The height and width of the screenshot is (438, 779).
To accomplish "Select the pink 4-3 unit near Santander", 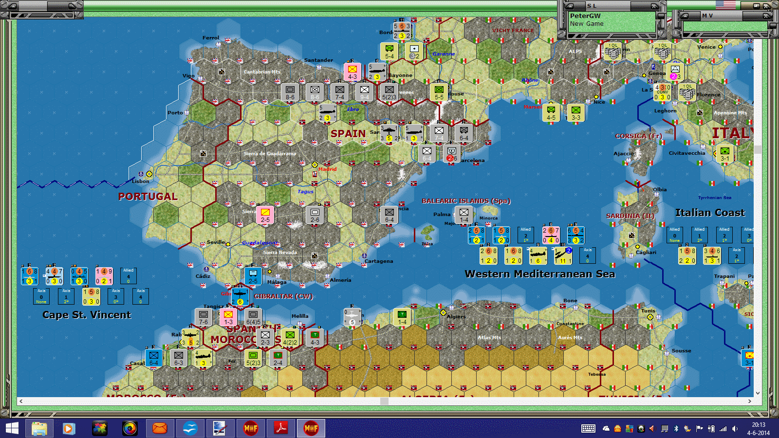I will (352, 72).
